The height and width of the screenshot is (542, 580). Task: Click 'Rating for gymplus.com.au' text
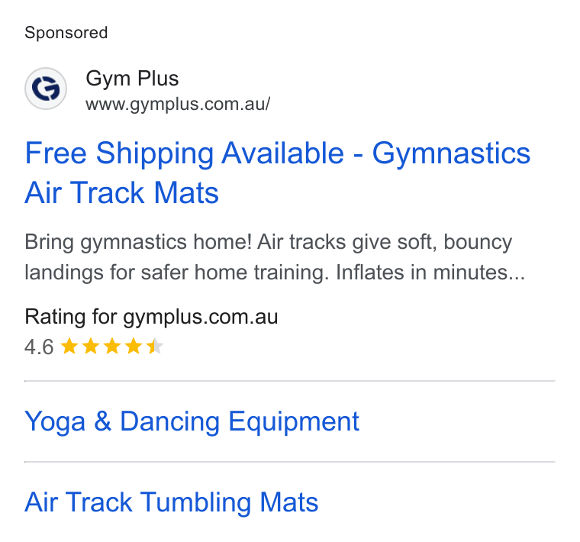(x=151, y=317)
